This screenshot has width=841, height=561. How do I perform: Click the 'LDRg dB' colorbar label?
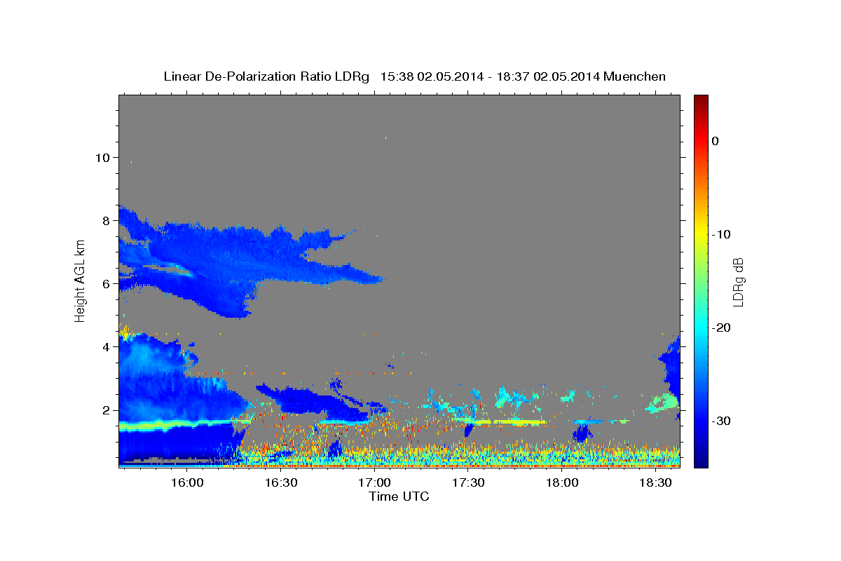pyautogui.click(x=737, y=281)
